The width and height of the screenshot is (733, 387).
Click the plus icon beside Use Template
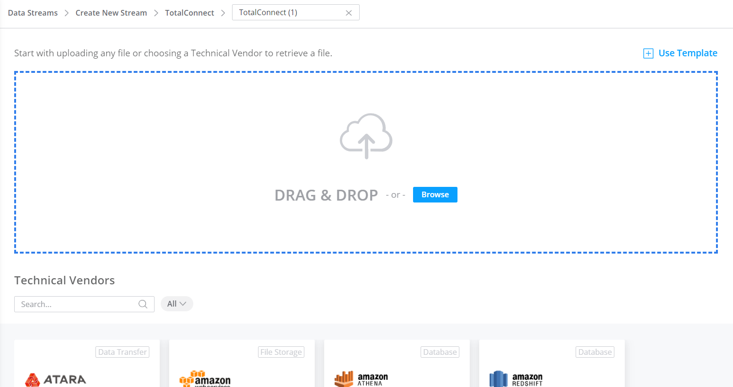[648, 53]
